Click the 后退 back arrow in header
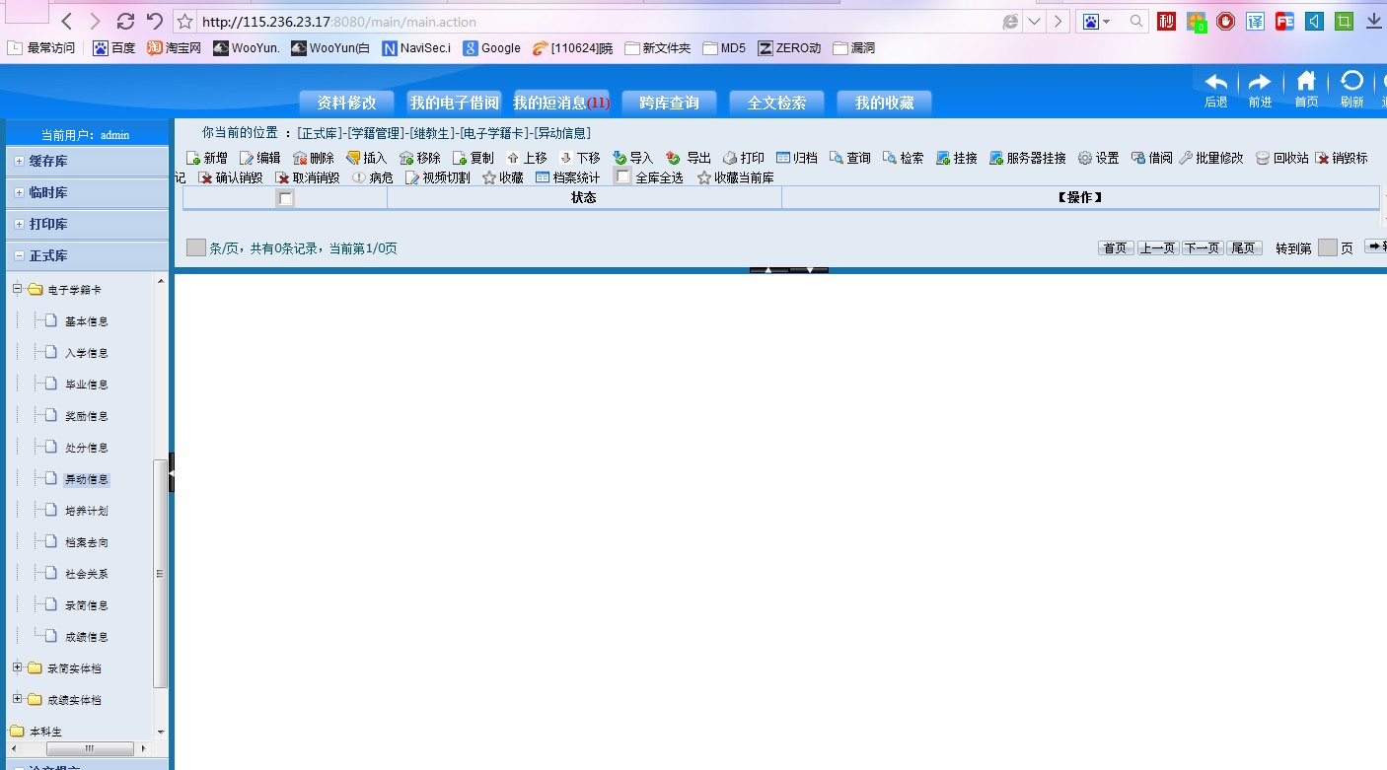The height and width of the screenshot is (770, 1387). (1216, 82)
